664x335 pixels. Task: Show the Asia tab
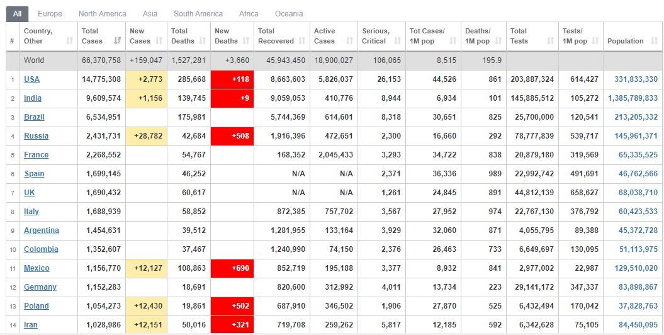point(150,14)
